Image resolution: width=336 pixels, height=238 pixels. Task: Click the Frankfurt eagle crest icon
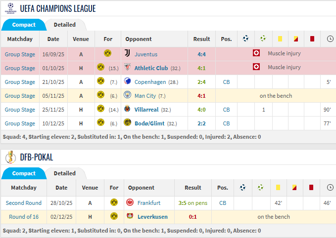(x=130, y=202)
